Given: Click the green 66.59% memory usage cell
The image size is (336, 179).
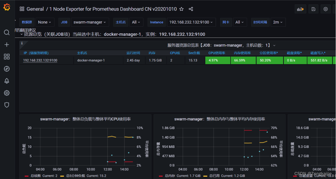Looking at the screenshot, I should (243, 61).
